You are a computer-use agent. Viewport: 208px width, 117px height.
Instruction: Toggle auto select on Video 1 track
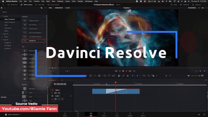[56, 93]
